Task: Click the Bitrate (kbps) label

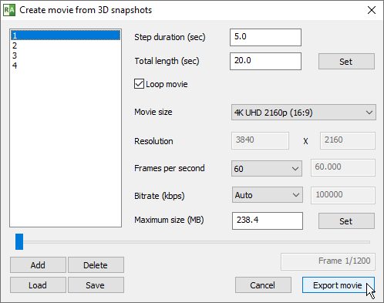Action: (160, 196)
